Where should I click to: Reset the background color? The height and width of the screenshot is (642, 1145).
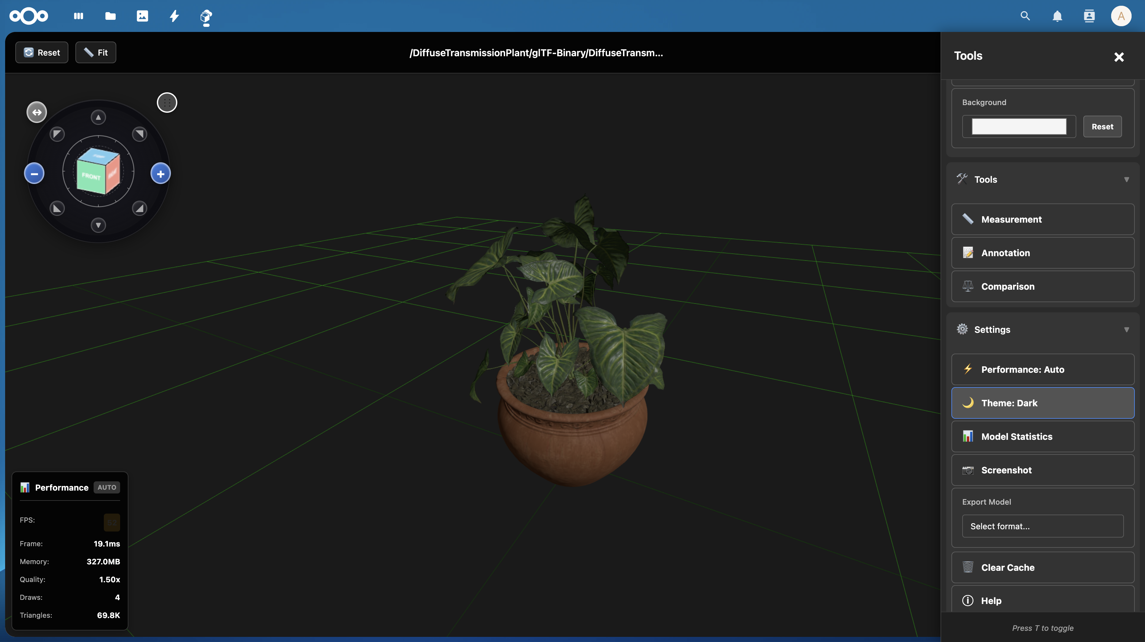pyautogui.click(x=1102, y=126)
